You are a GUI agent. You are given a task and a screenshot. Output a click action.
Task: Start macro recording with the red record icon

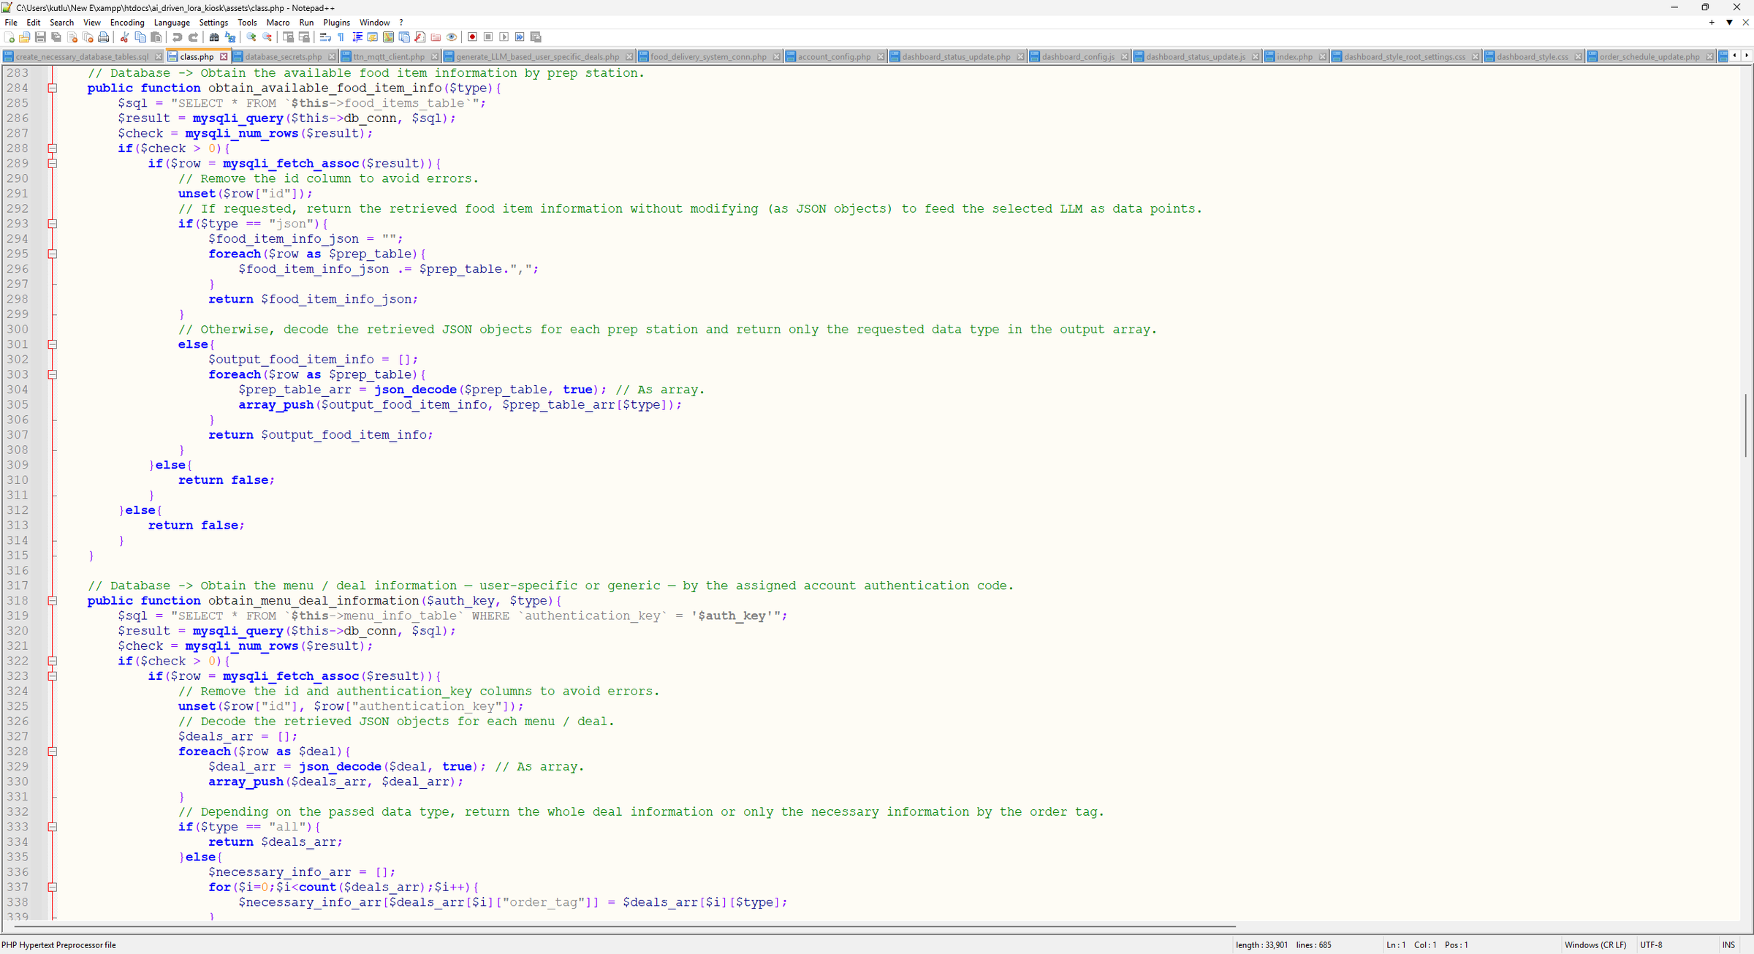(473, 37)
